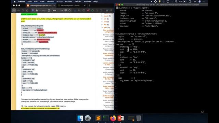Open the Trash in the Dock
219x123 pixels.
(x=139, y=118)
